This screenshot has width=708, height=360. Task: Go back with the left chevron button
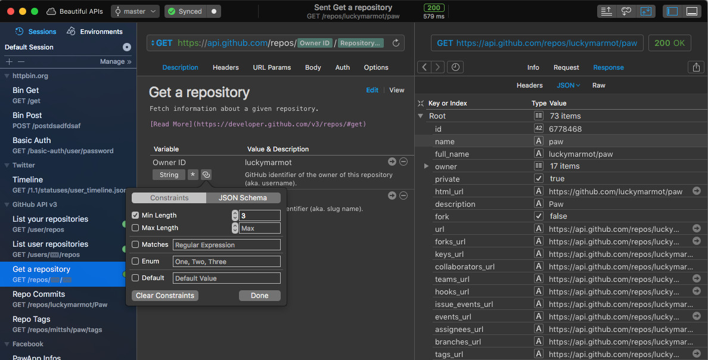(424, 67)
